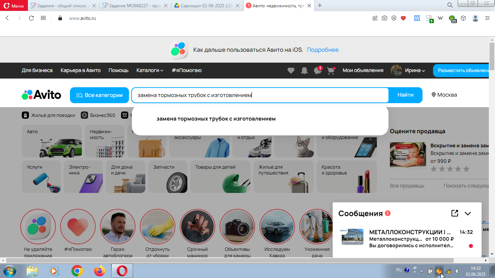The height and width of the screenshot is (278, 495).
Task: Show hidden tray icons arrow
Action: pyautogui.click(x=421, y=271)
